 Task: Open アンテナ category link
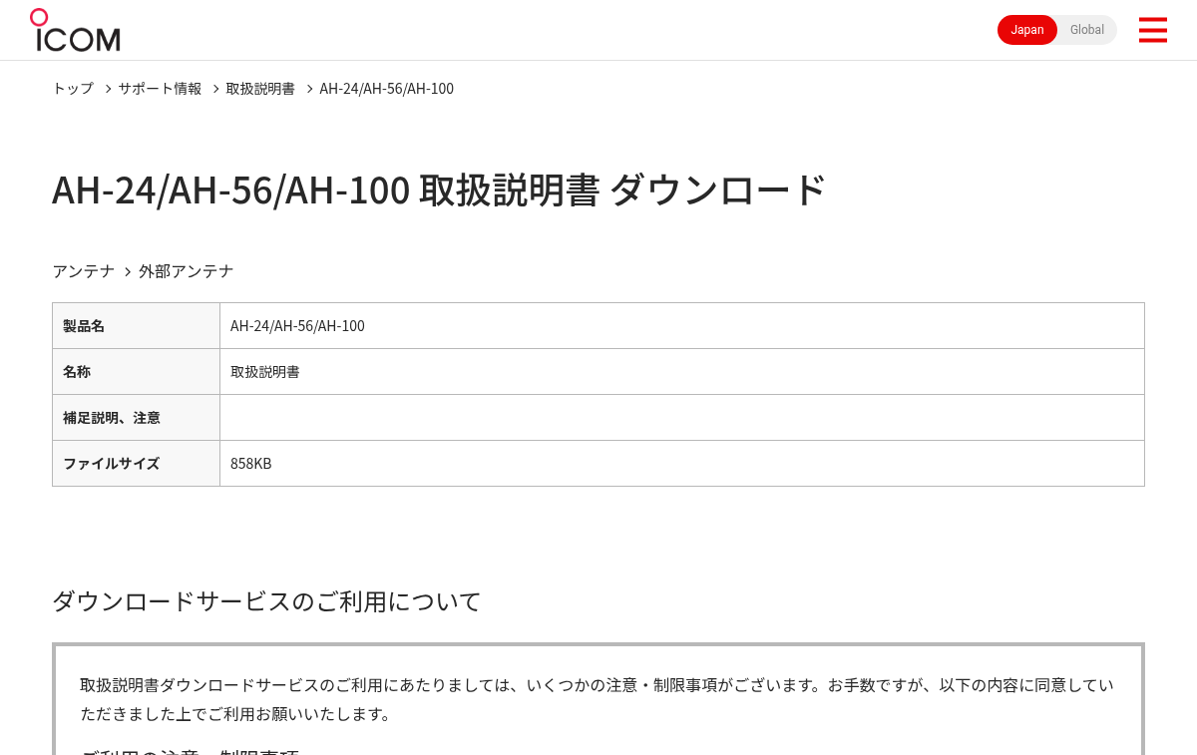pos(83,271)
